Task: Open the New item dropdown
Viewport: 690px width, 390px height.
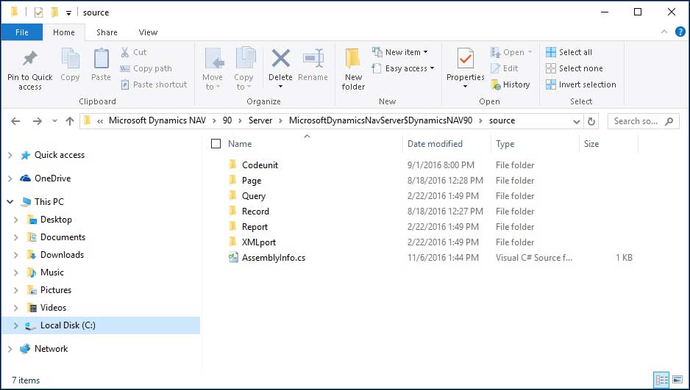Action: point(399,52)
